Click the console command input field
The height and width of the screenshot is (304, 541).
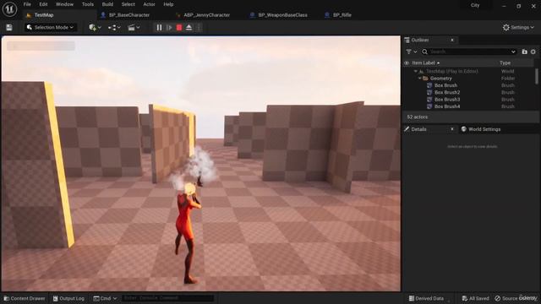click(167, 298)
